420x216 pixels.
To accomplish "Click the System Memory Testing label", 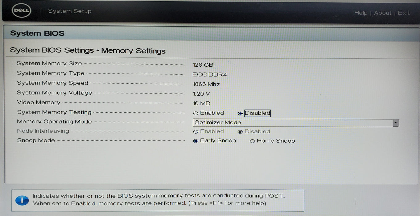I will (x=54, y=112).
